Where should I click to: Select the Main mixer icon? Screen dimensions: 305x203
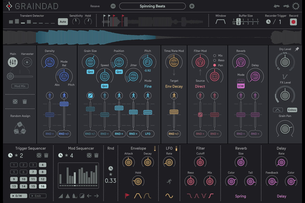tap(13, 62)
